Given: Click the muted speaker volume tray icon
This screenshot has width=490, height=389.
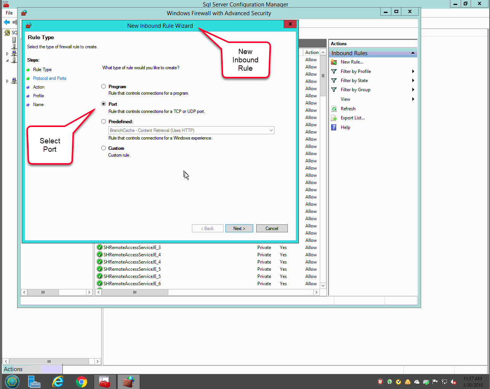Looking at the screenshot, I should pos(453,382).
